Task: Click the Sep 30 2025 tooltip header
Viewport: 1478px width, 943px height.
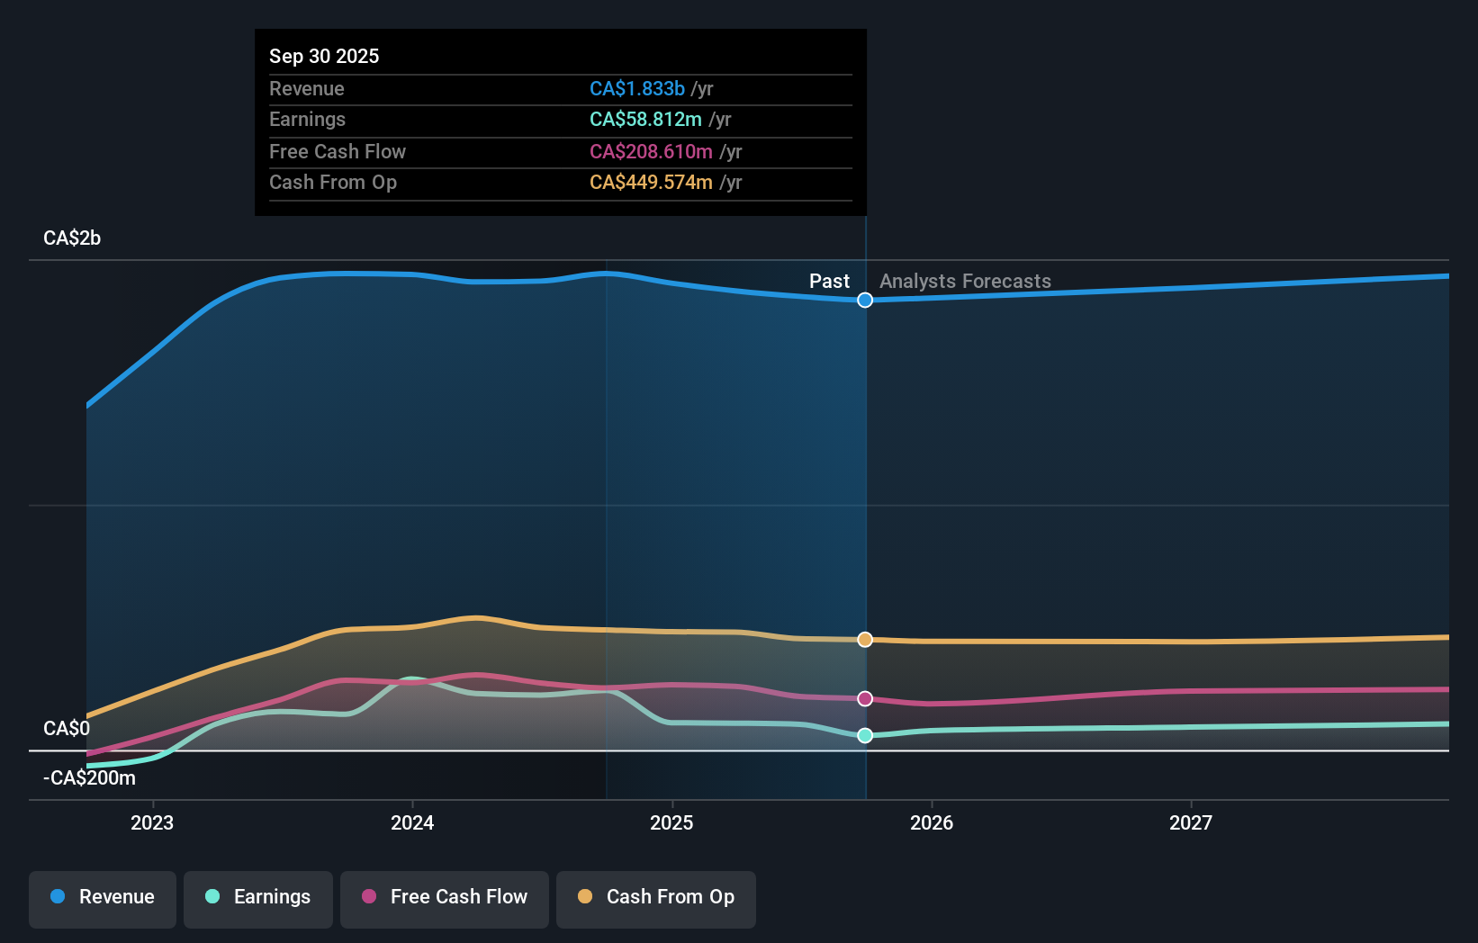Action: pos(324,56)
